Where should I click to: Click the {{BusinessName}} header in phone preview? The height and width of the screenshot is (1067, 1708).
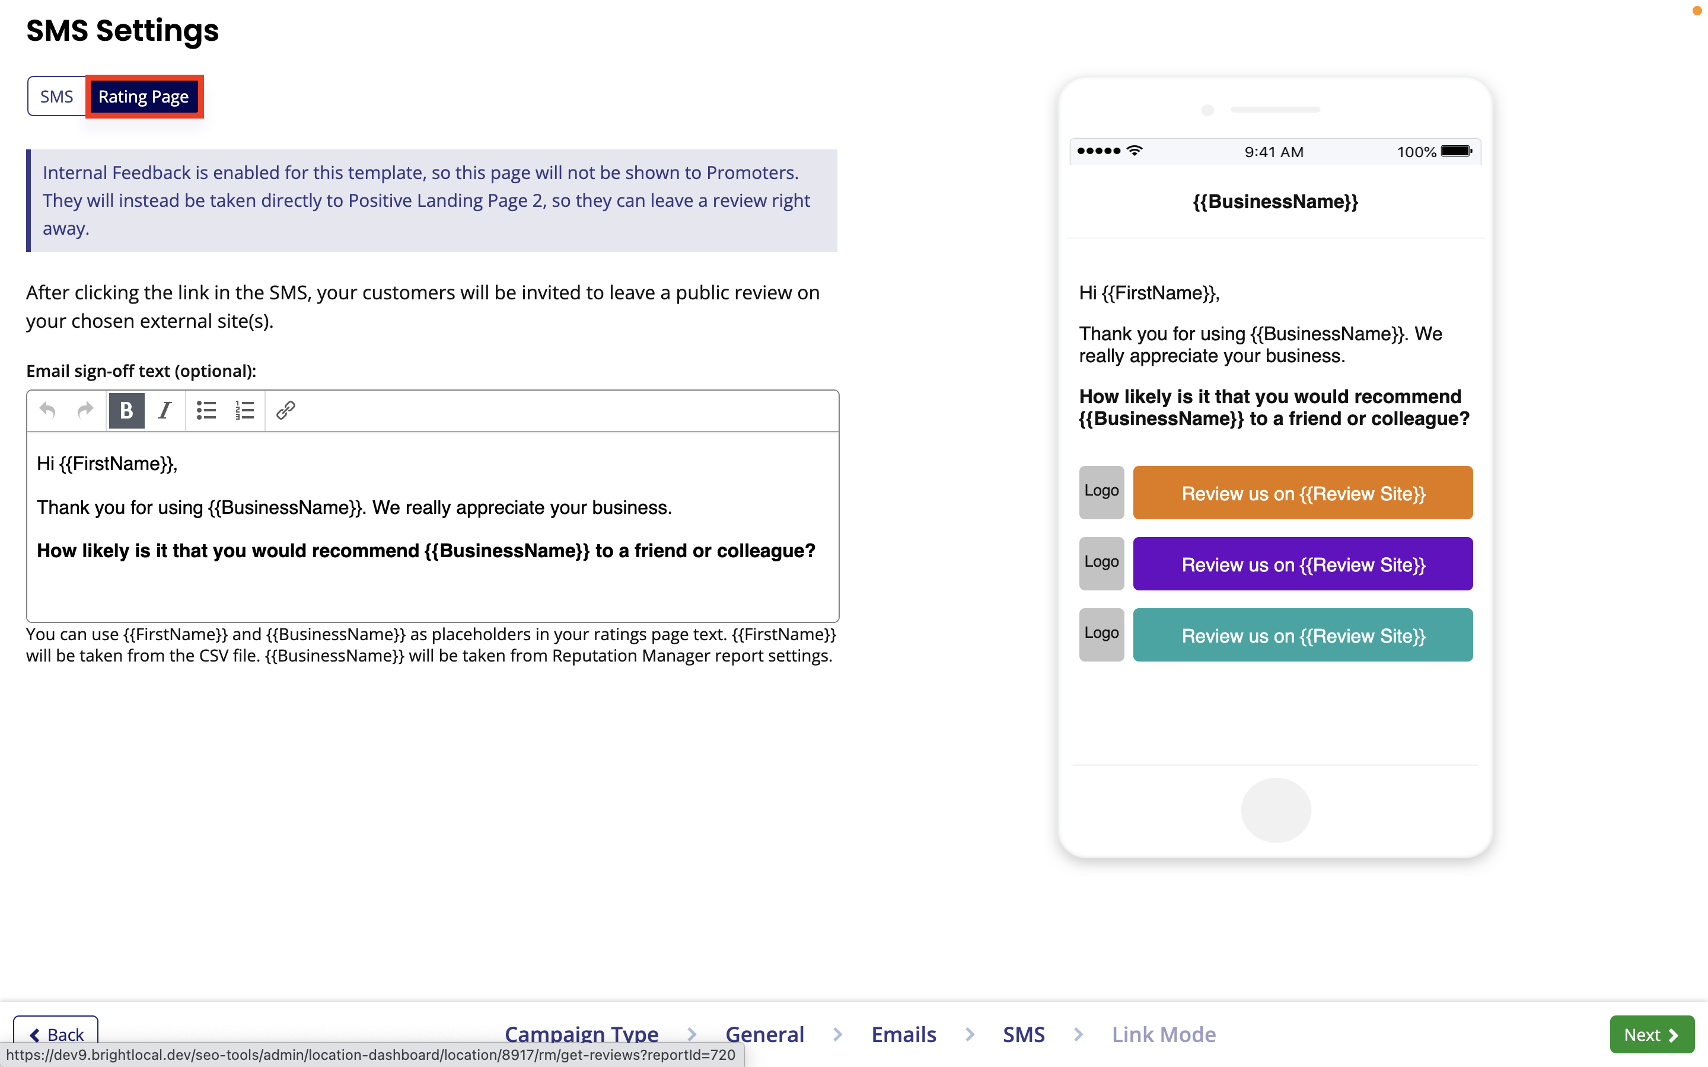coord(1275,202)
